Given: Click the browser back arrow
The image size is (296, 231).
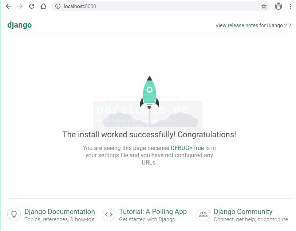Looking at the screenshot, I should tap(8, 6).
